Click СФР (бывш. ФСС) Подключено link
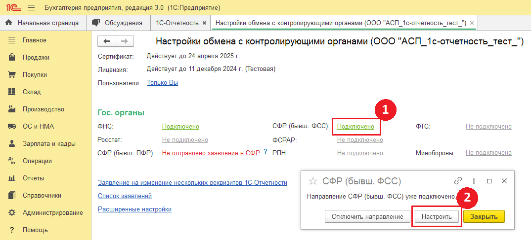This screenshot has height=240, width=531. 355,127
